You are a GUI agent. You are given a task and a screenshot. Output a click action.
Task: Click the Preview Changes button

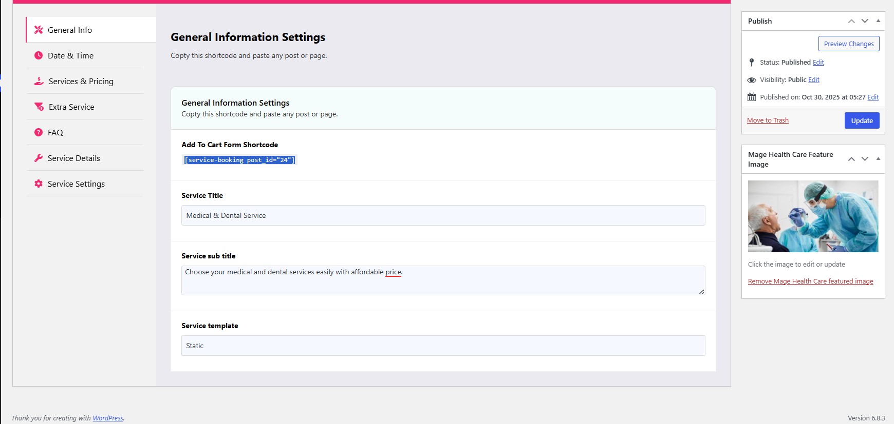pyautogui.click(x=849, y=44)
